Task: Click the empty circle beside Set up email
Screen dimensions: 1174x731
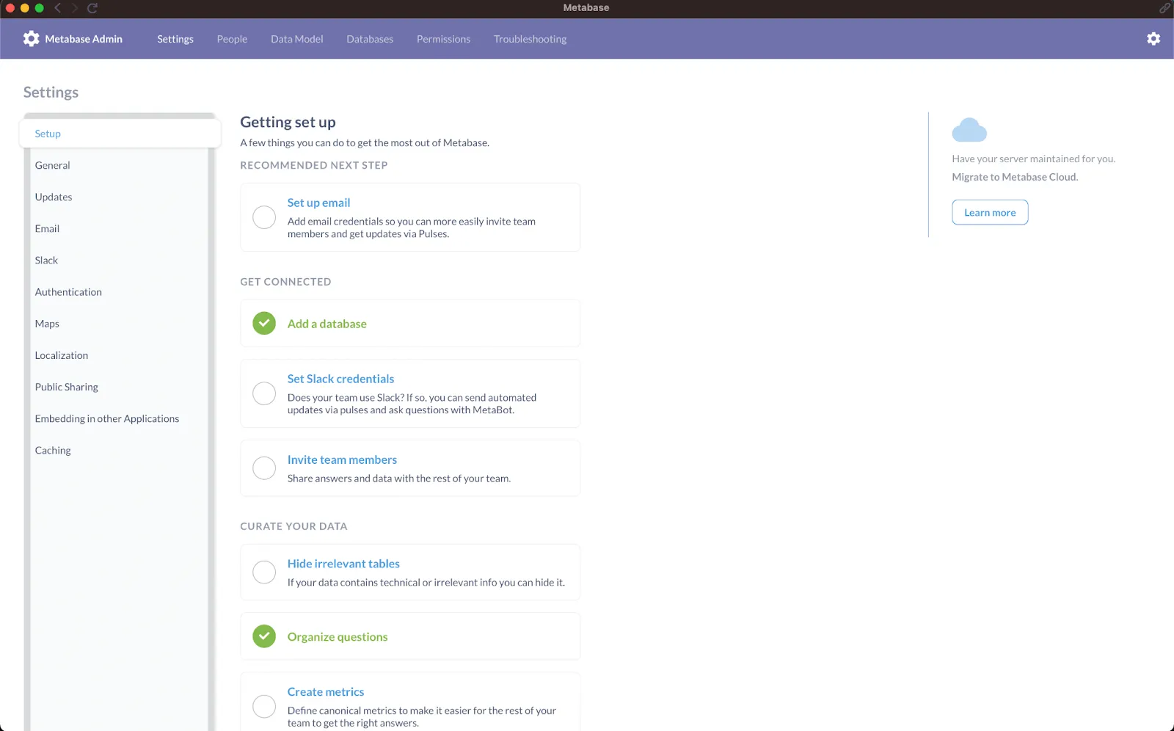Action: tap(264, 217)
